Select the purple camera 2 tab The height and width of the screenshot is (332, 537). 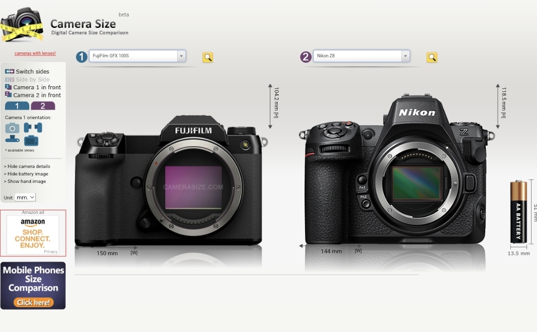[x=43, y=106]
